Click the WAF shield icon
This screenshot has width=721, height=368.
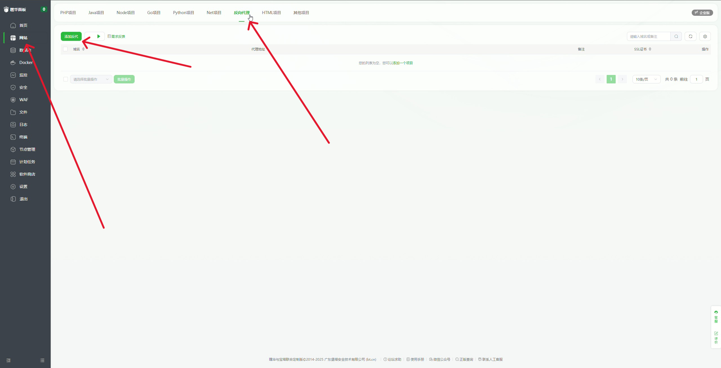[x=13, y=100]
